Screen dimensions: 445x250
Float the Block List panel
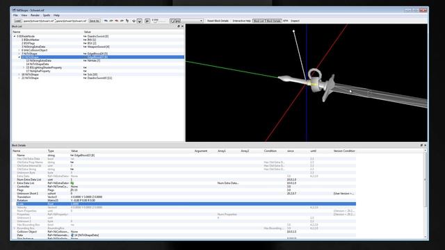pyautogui.click(x=179, y=26)
